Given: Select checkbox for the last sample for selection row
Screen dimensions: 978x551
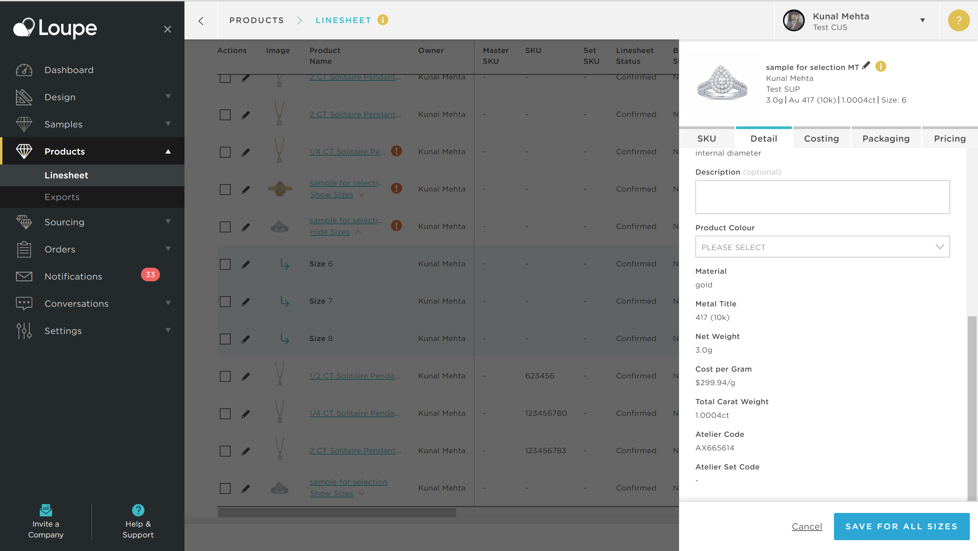Looking at the screenshot, I should [225, 488].
